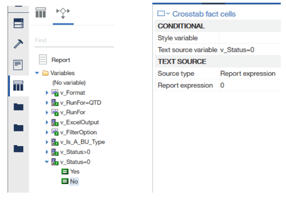Image resolution: width=286 pixels, height=200 pixels.
Task: Click the v_RunFor string variable icon
Action: pos(55,113)
